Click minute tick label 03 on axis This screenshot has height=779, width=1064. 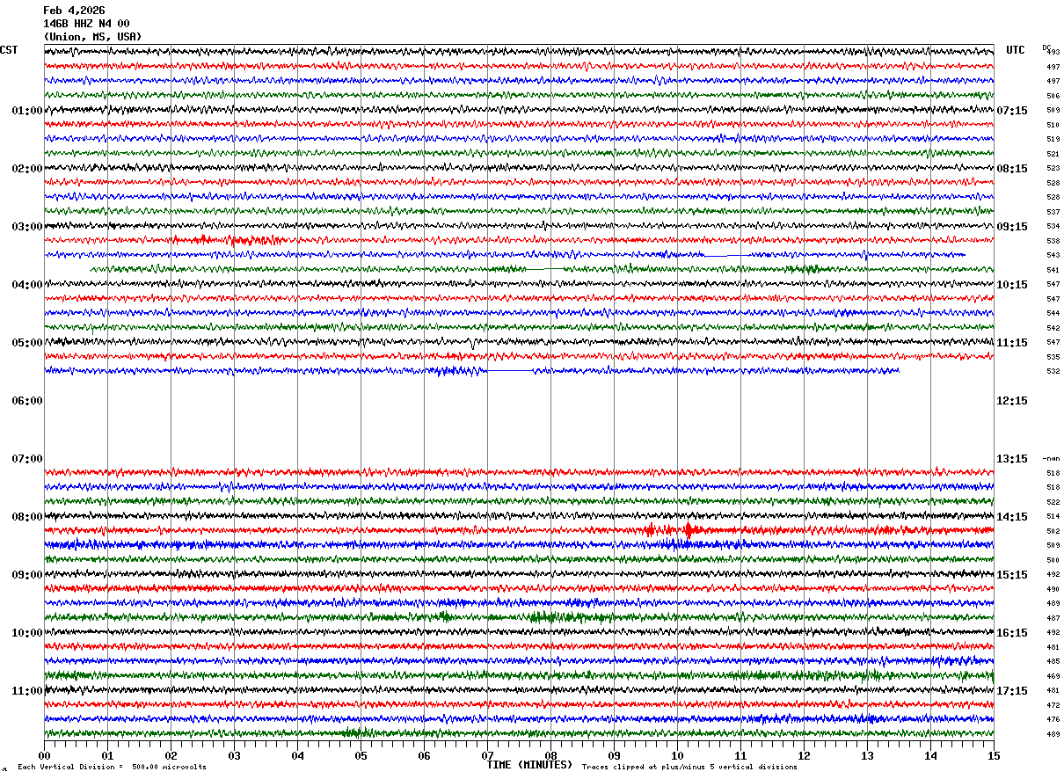click(x=234, y=755)
